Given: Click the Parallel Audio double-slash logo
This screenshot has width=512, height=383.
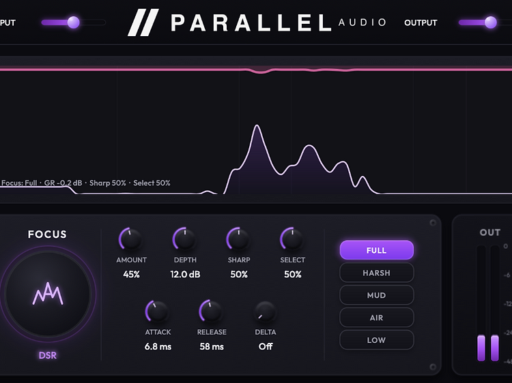Looking at the screenshot, I should (x=143, y=22).
